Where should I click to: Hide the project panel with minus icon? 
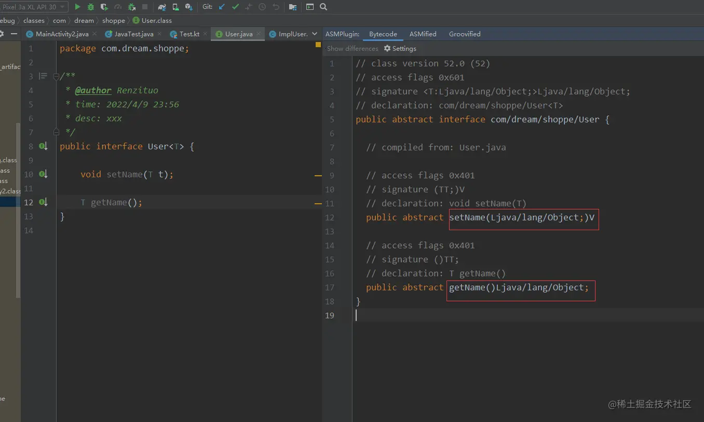point(14,34)
